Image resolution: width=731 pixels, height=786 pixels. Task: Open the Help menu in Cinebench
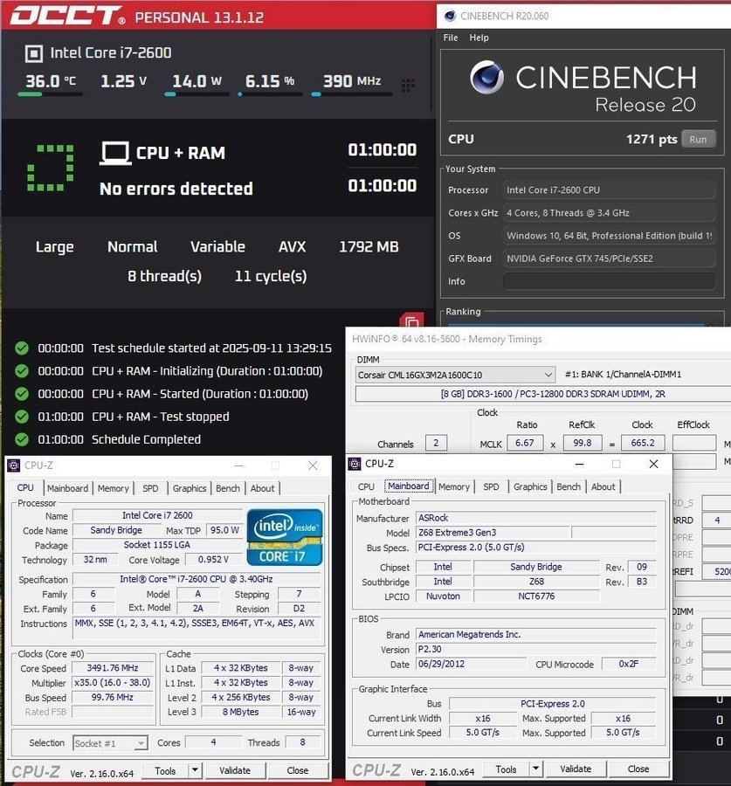click(x=479, y=38)
